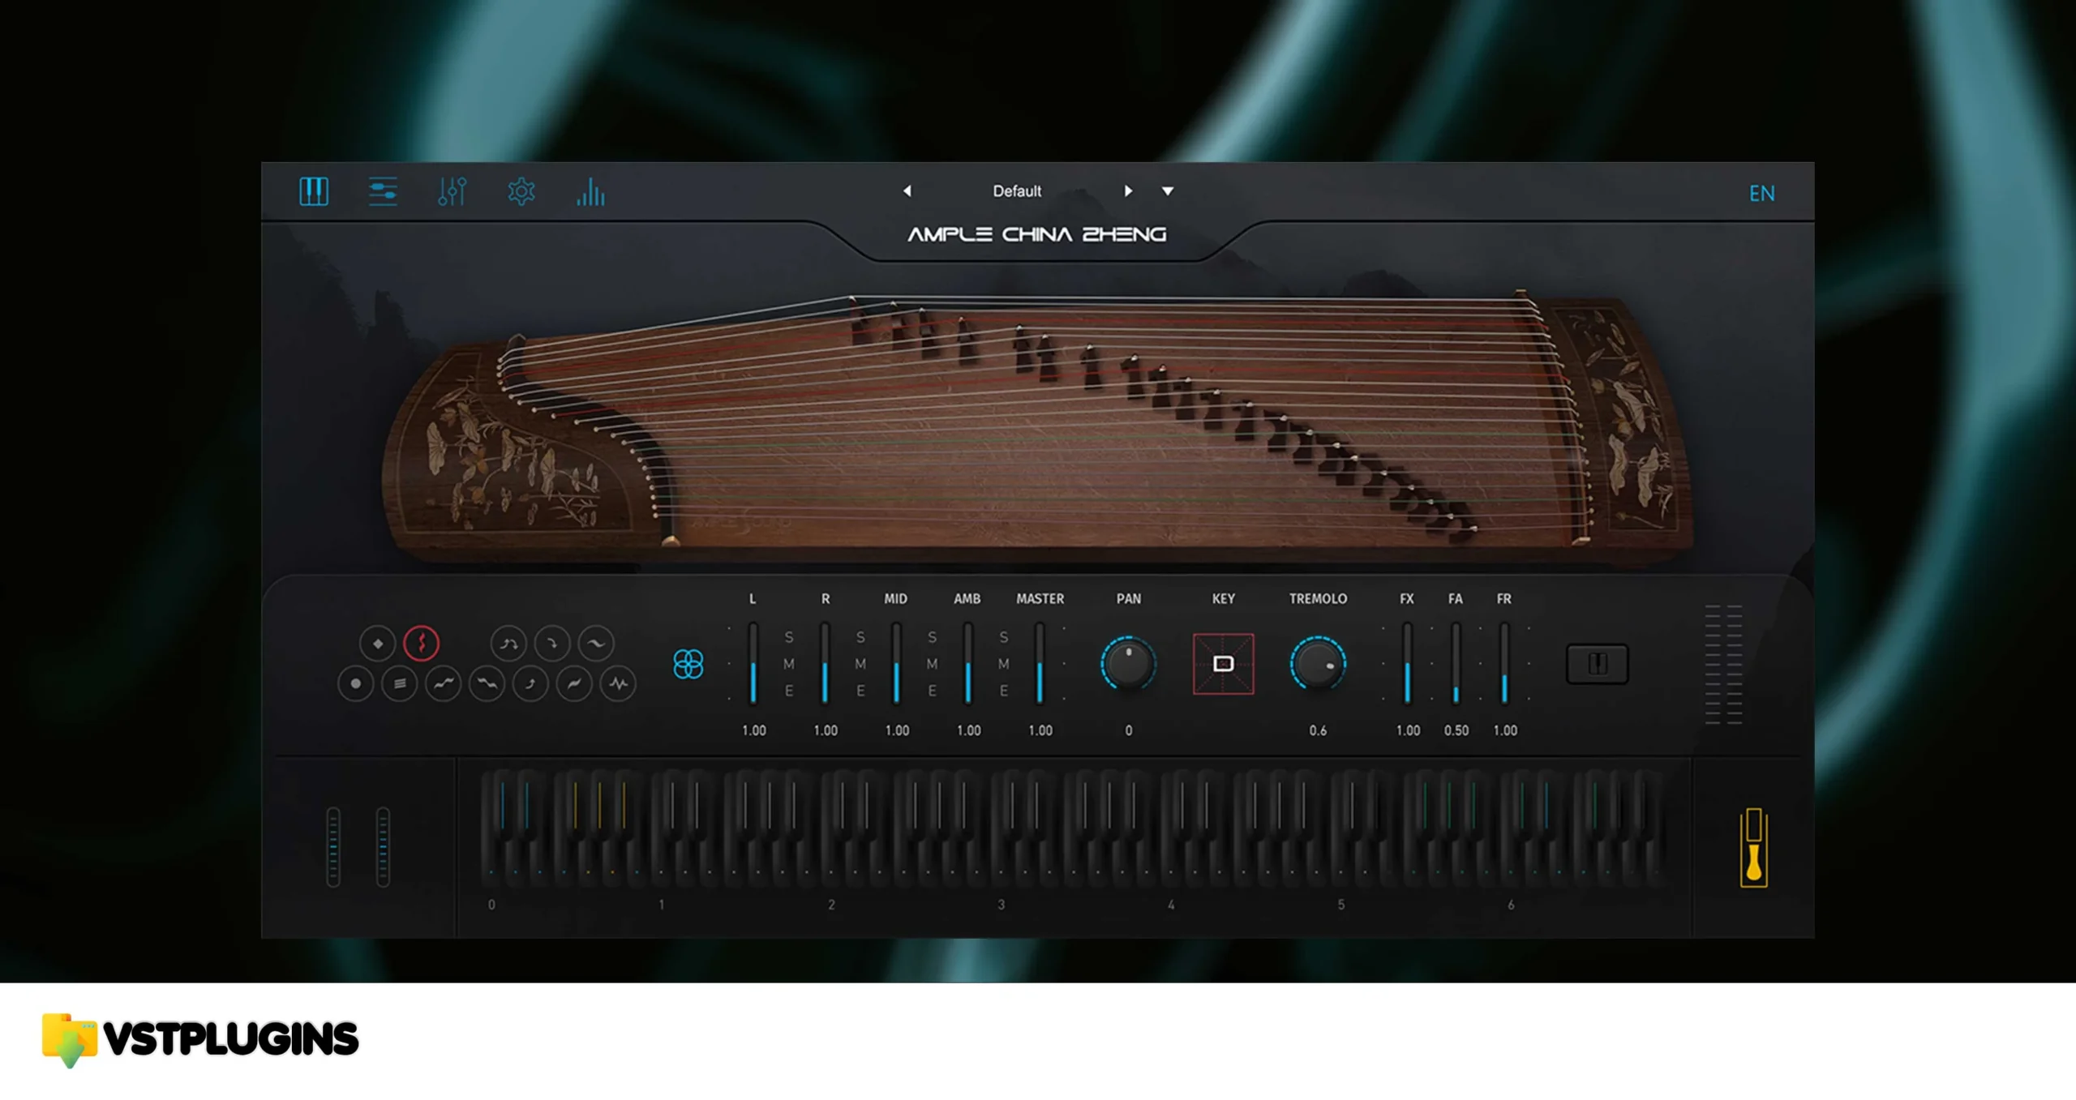Adjust the AMB channel fader
The width and height of the screenshot is (2076, 1100).
tap(967, 663)
